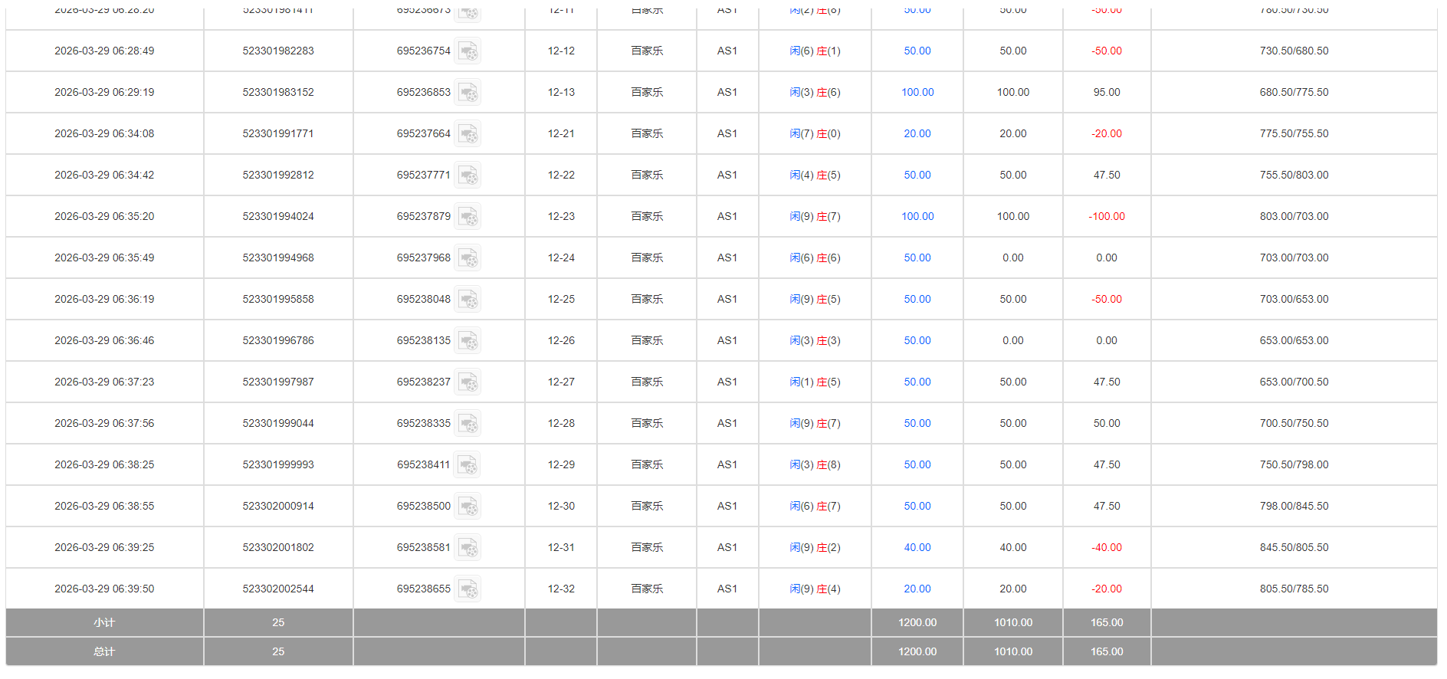Select order number 523302002544
The height and width of the screenshot is (679, 1447).
coord(278,589)
